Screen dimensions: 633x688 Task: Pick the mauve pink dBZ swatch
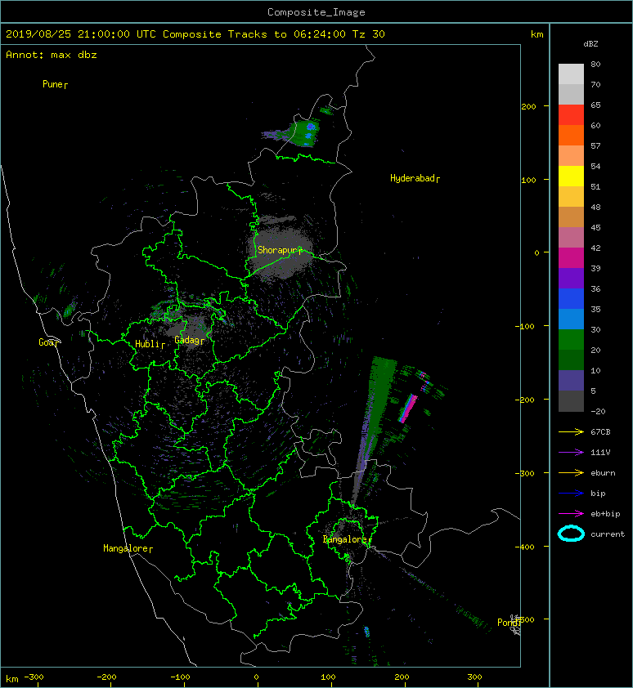coord(571,237)
